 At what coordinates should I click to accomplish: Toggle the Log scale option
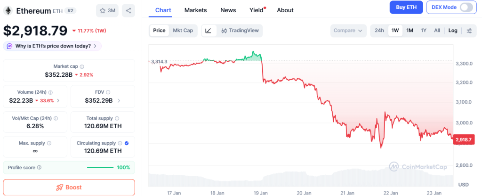click(453, 31)
